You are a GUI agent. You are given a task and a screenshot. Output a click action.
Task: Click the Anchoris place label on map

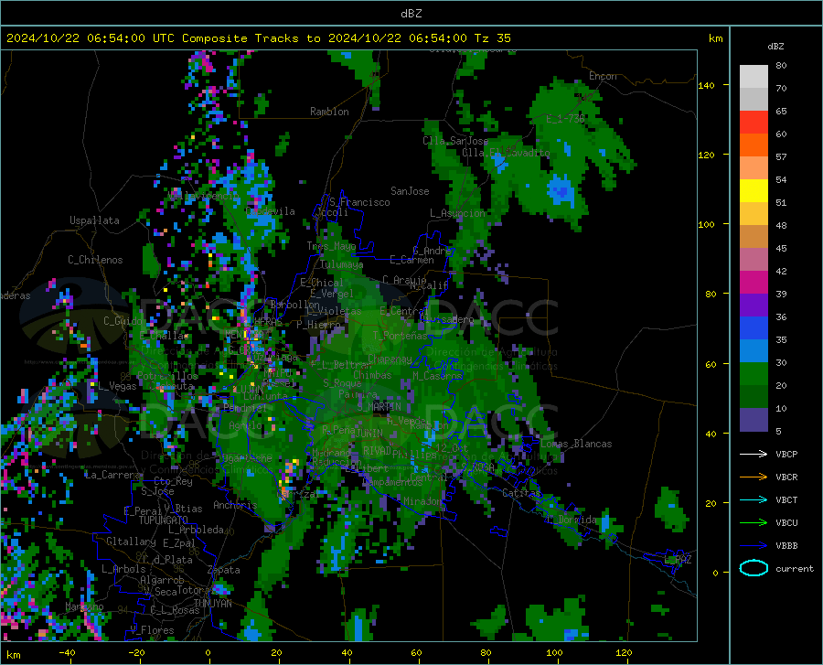click(235, 505)
